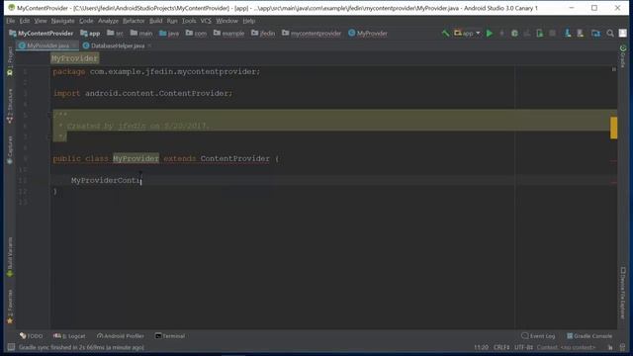The width and height of the screenshot is (633, 356).
Task: Close the DatabaseHelper.java tab
Action: click(x=149, y=45)
